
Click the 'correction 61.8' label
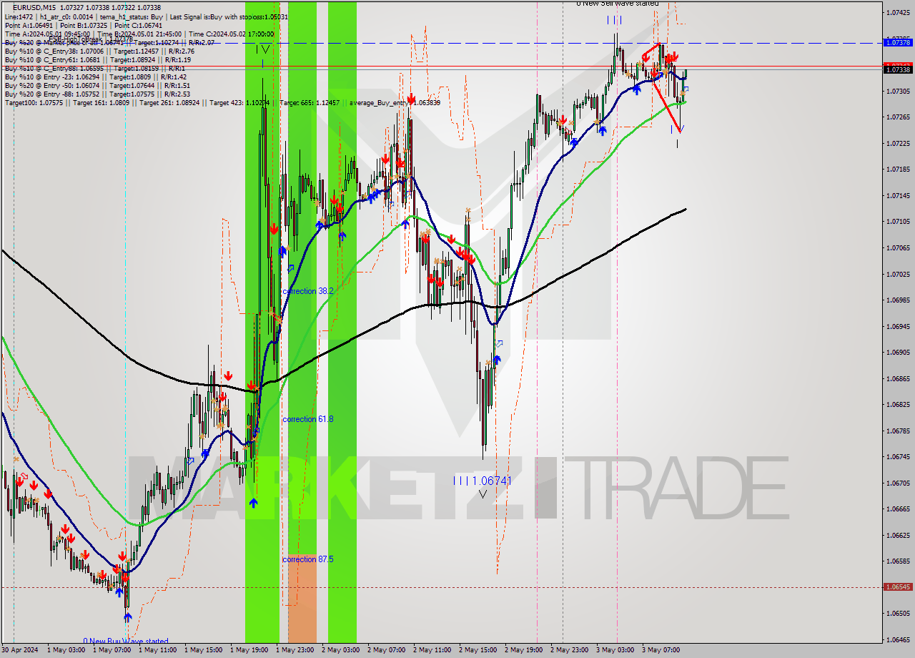pyautogui.click(x=308, y=418)
